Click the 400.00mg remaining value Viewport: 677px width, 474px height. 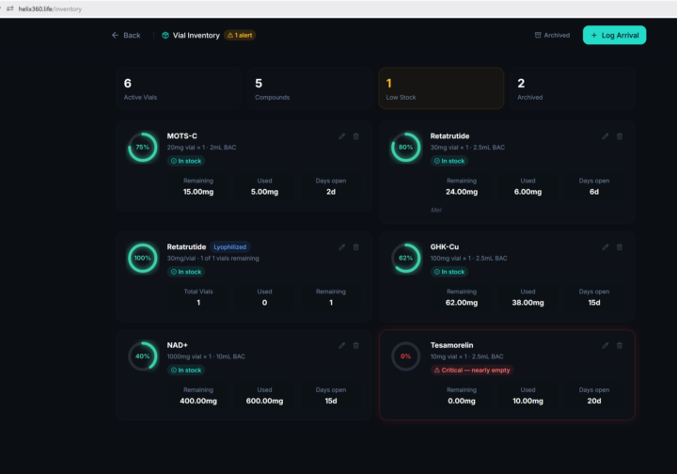click(x=198, y=402)
